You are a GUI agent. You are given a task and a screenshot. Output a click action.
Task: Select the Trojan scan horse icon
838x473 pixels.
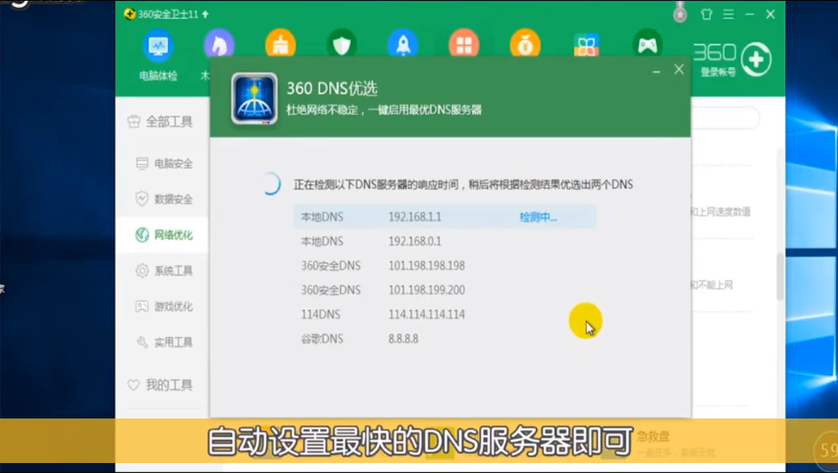[x=219, y=45]
